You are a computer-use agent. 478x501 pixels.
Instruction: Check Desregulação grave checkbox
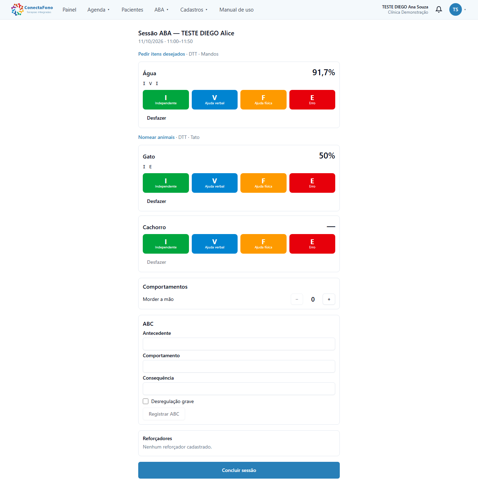146,401
